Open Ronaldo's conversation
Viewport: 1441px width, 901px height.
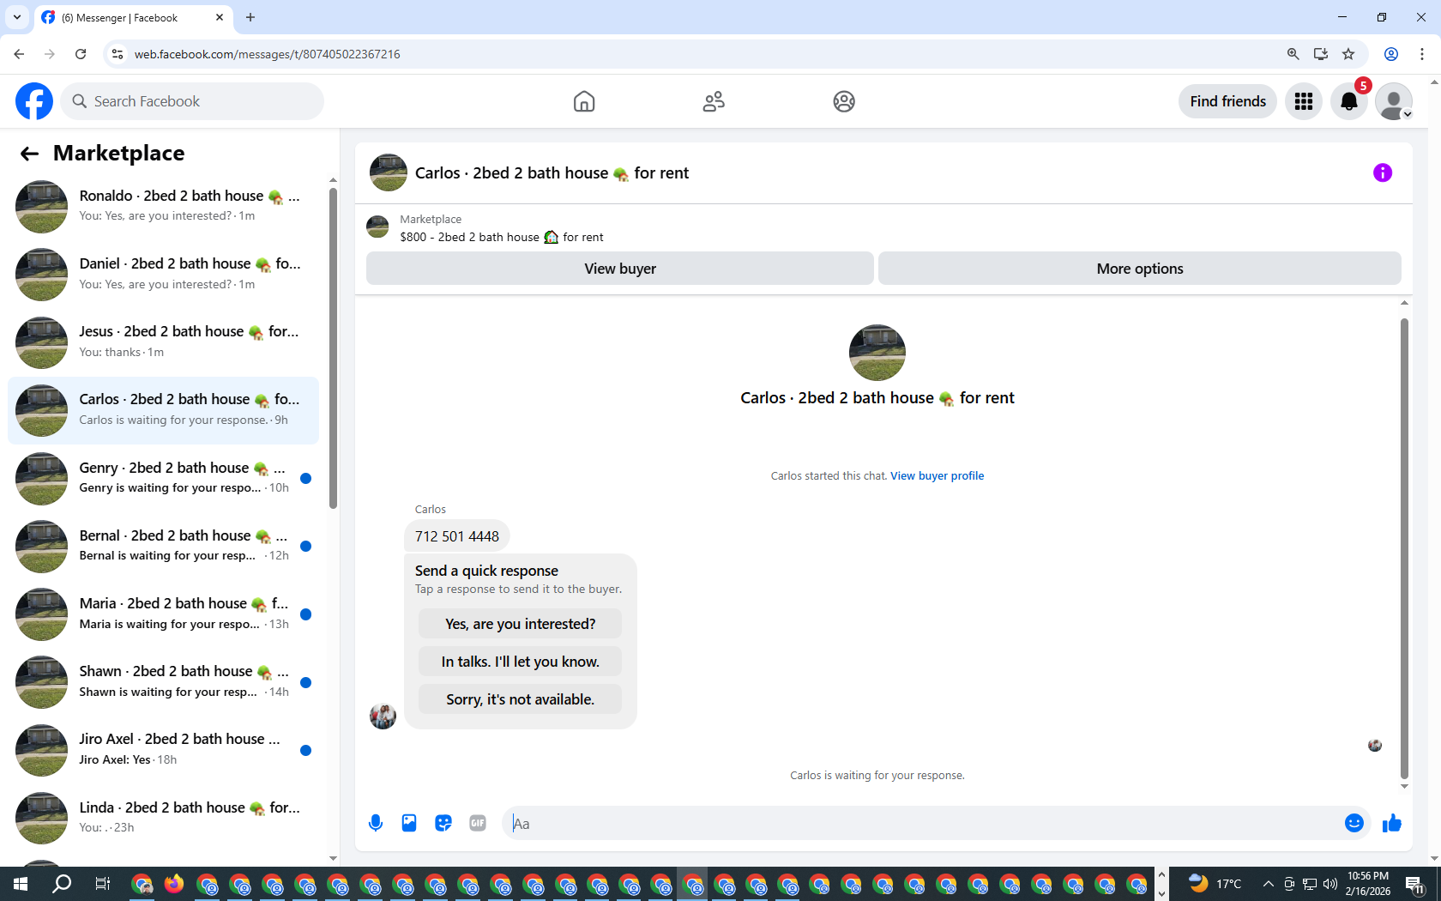[163, 206]
